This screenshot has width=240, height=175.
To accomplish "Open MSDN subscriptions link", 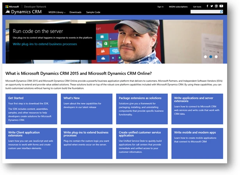I will click(x=178, y=7).
